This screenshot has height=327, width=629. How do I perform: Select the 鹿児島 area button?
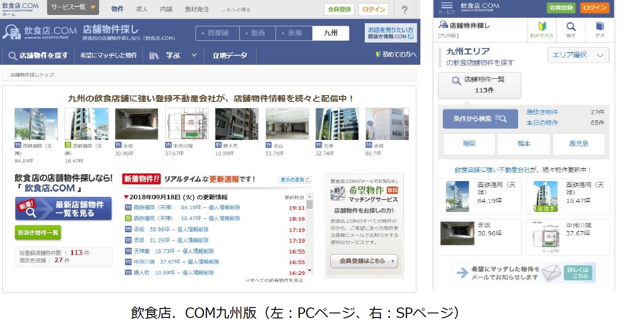click(579, 144)
